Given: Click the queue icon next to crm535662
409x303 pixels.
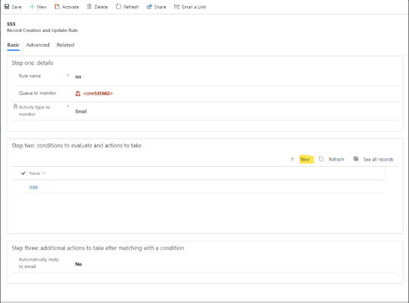Looking at the screenshot, I should (x=78, y=93).
